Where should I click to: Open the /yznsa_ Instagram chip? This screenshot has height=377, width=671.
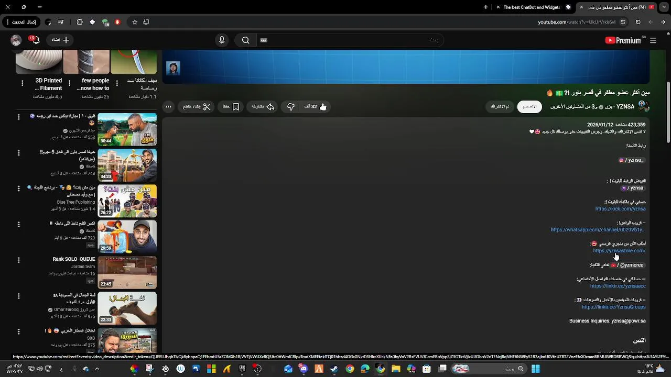coord(631,160)
